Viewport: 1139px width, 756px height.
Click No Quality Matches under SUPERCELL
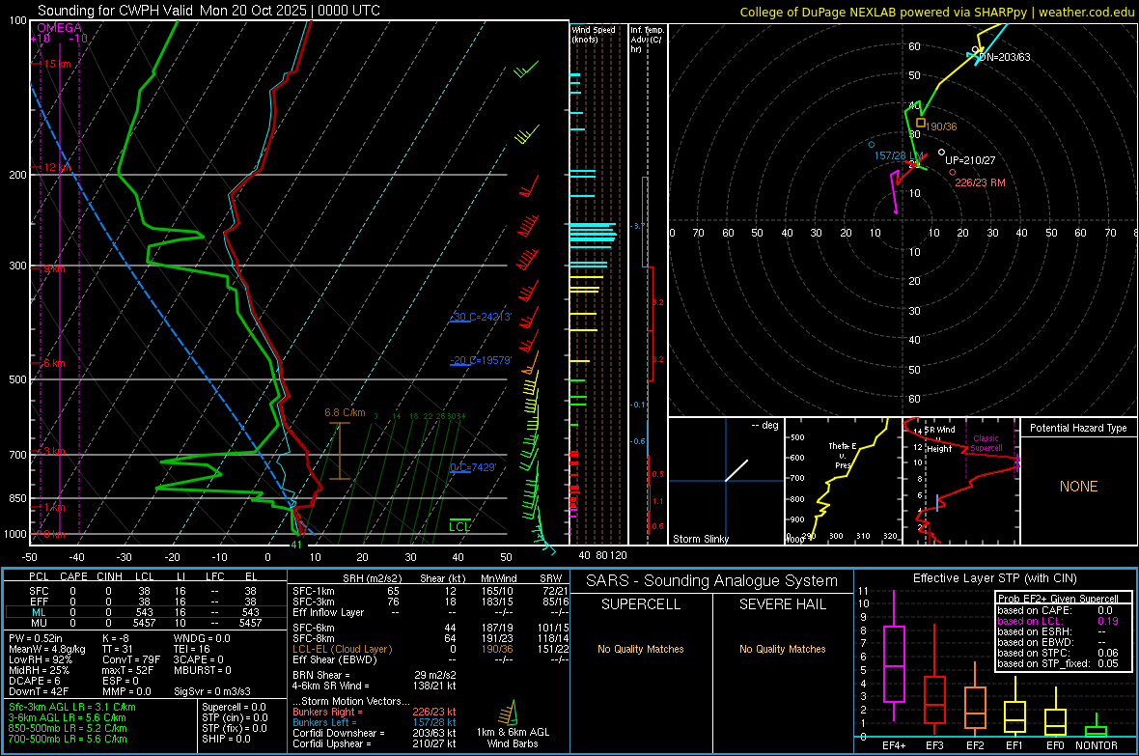click(641, 649)
